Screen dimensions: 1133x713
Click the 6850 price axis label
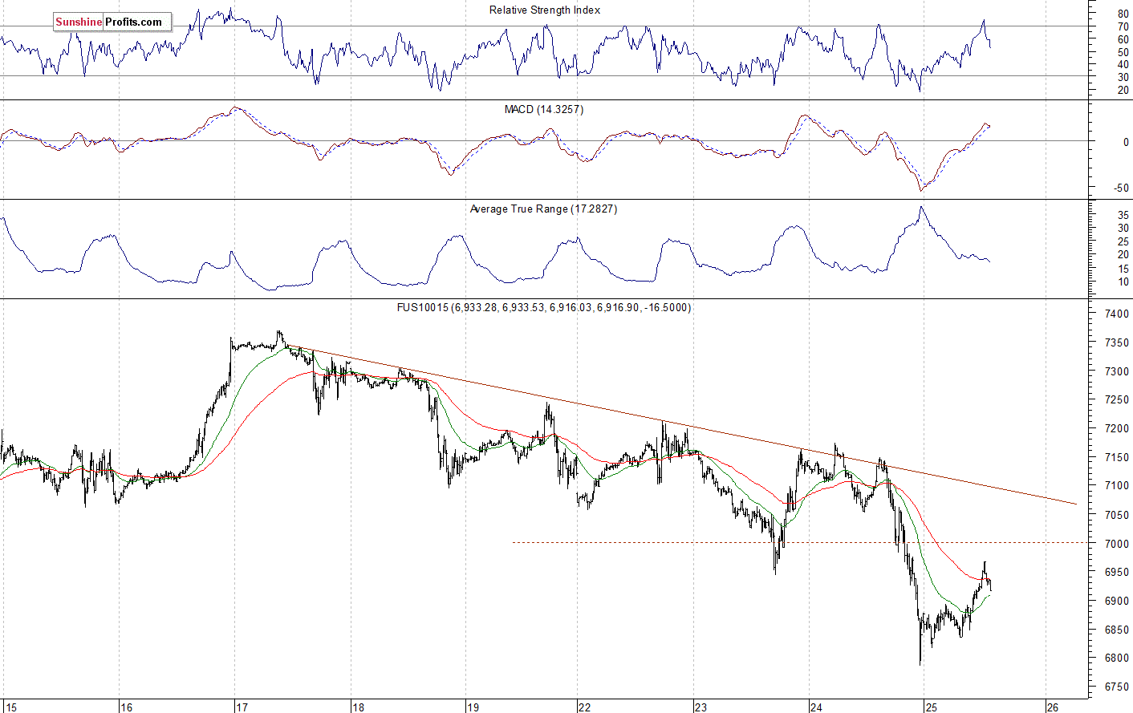pyautogui.click(x=1117, y=630)
